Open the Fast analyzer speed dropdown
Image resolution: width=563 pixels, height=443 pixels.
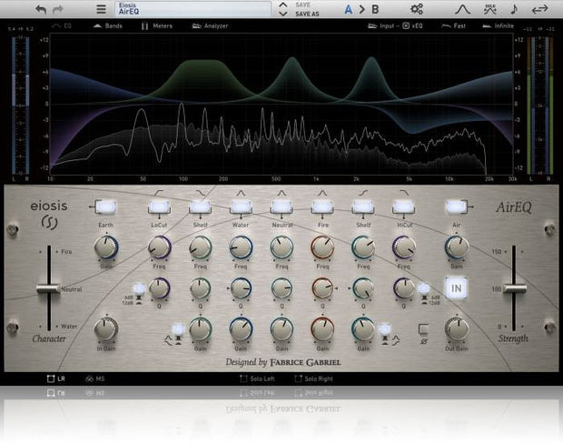[x=453, y=25]
